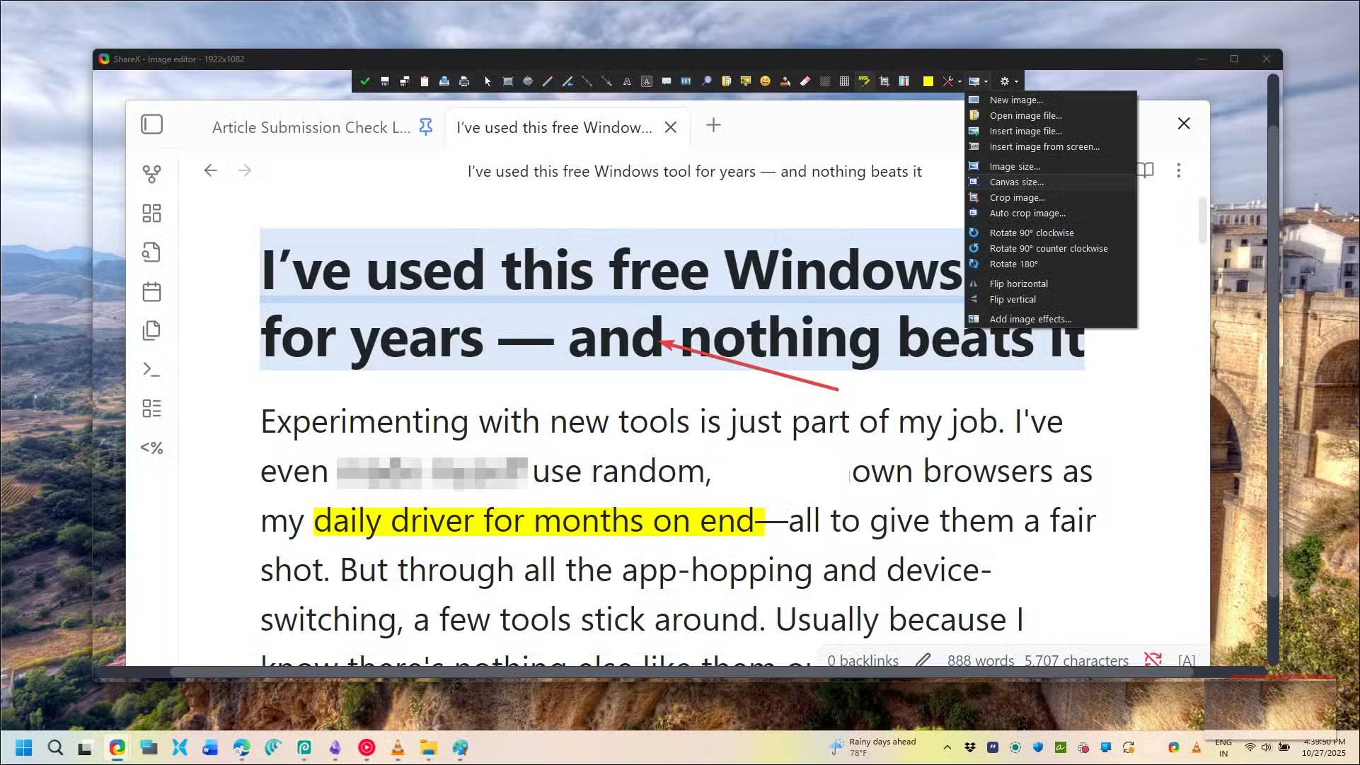This screenshot has width=1360, height=765.
Task: Select the Rectangle drawing tool
Action: [508, 81]
